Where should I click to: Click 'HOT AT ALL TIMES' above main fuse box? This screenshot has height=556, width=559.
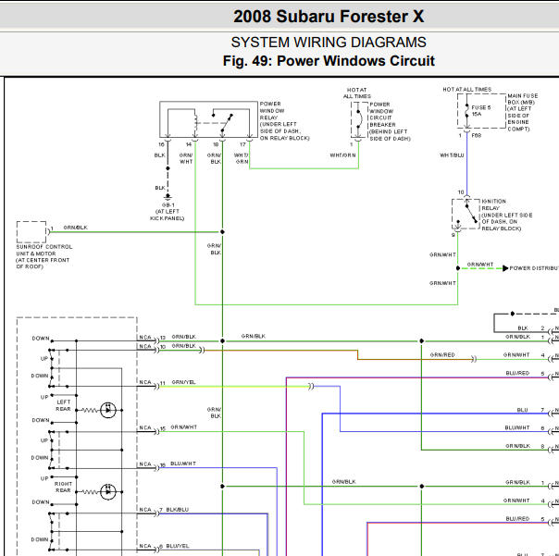pyautogui.click(x=467, y=90)
